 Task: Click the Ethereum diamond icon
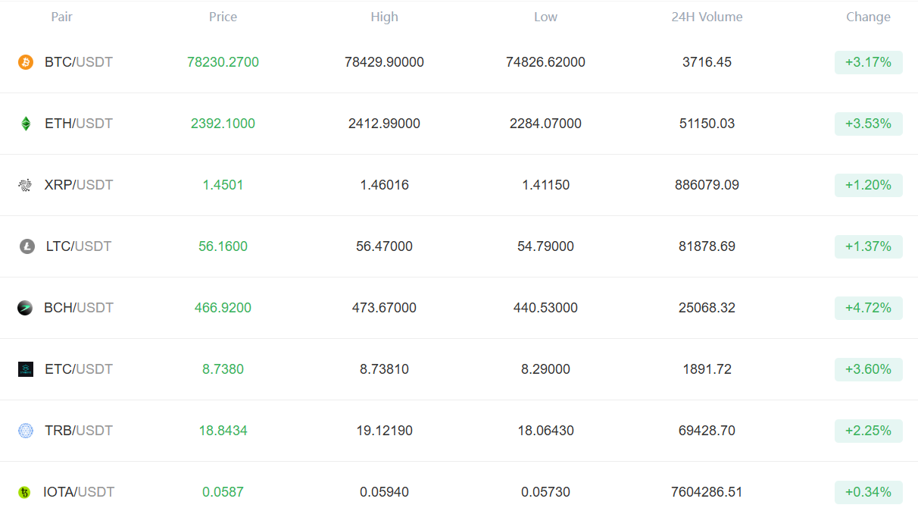[x=26, y=124]
